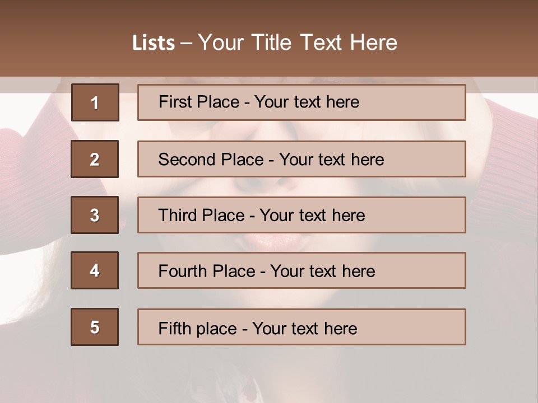
Task: Click the word Third in the list
Action: pyautogui.click(x=179, y=215)
